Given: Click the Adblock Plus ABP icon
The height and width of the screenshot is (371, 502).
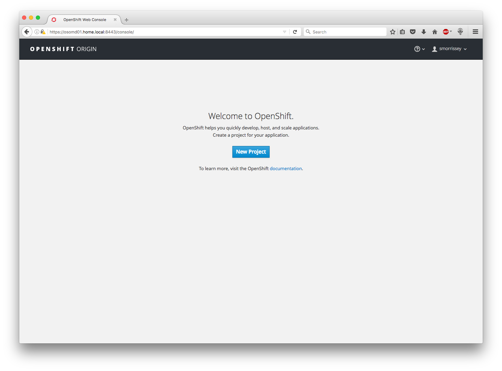Looking at the screenshot, I should pos(446,31).
